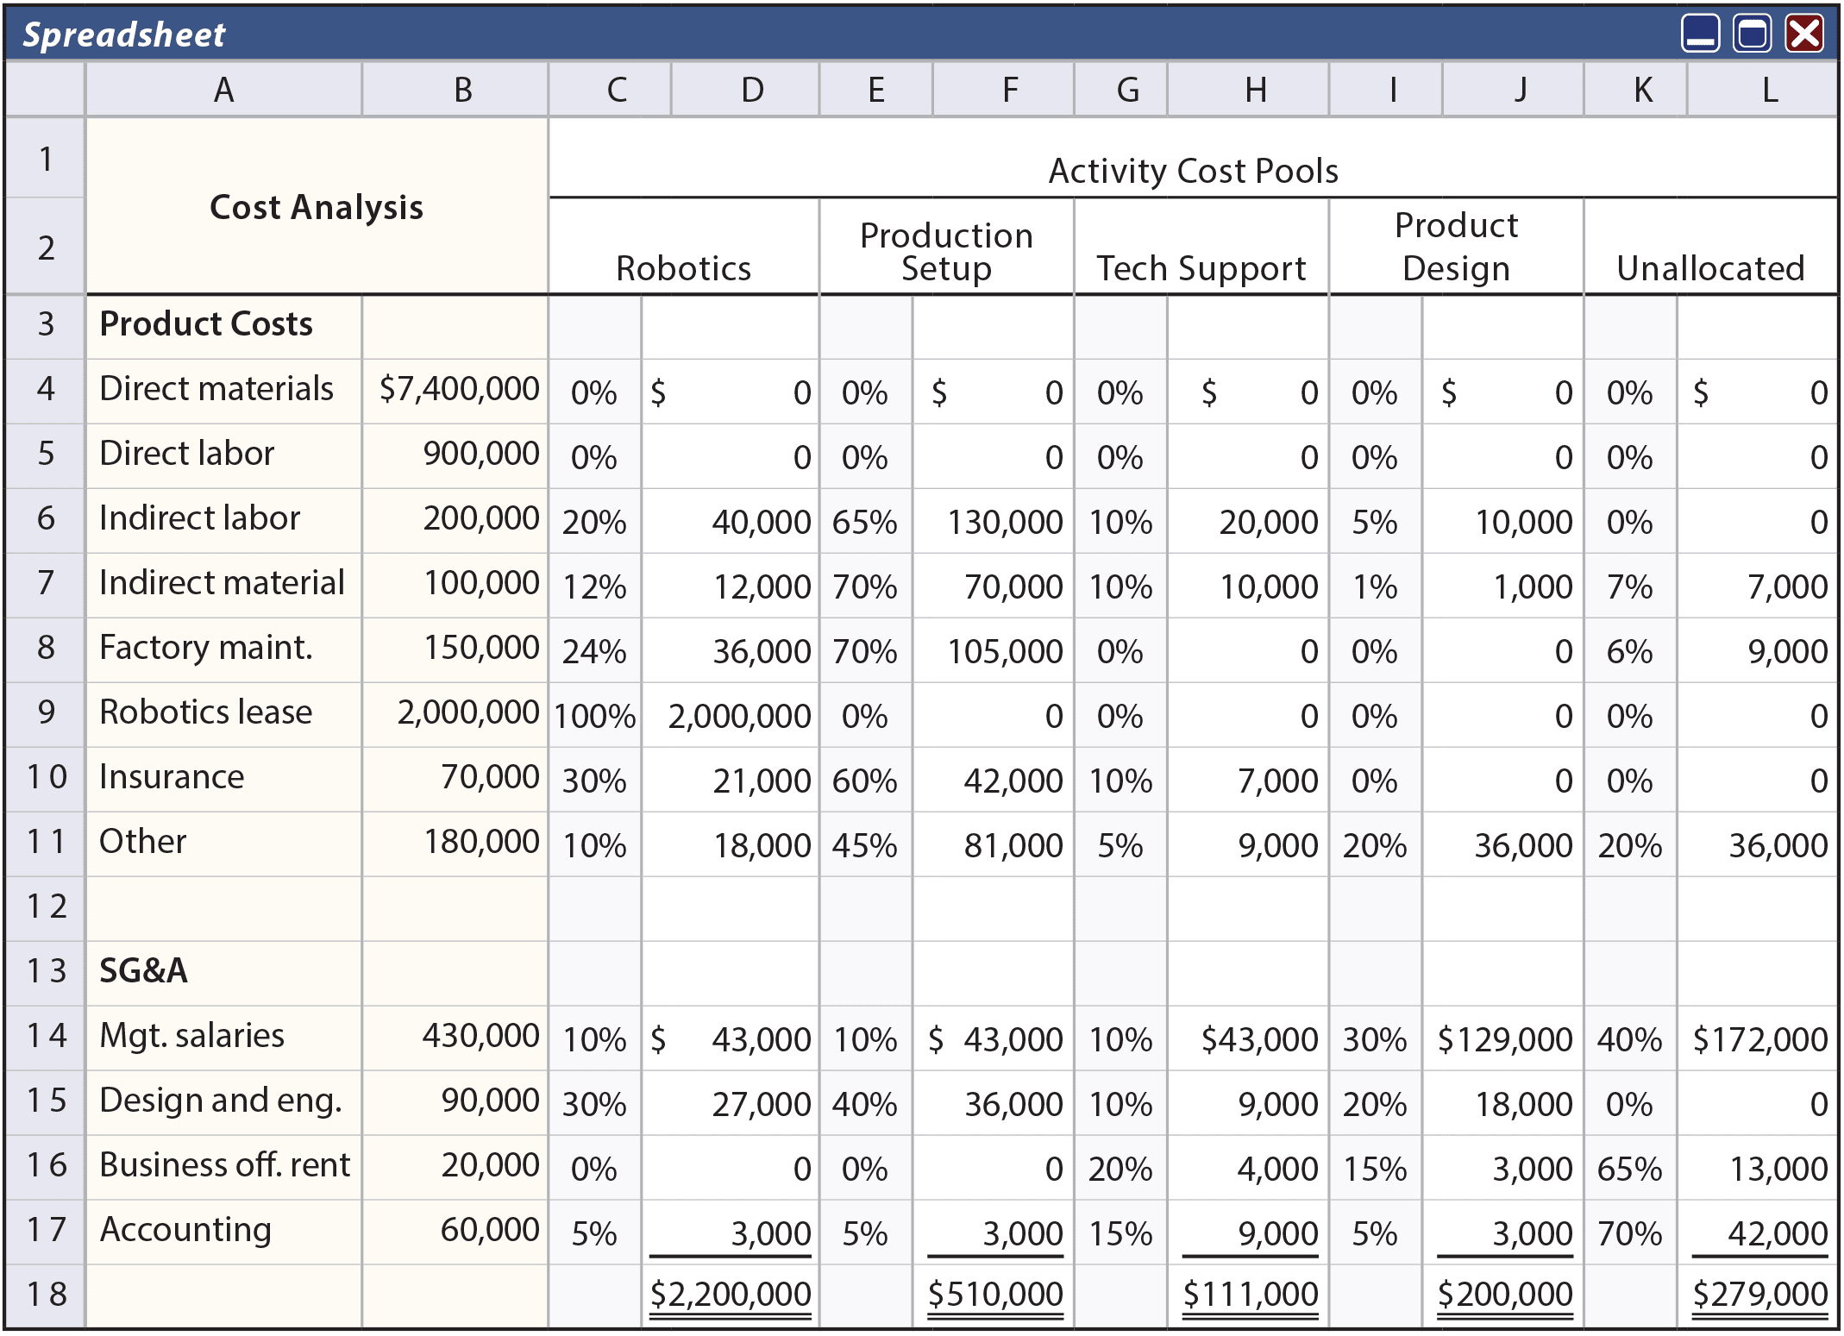The image size is (1844, 1336).
Task: Click the Direct materials $7,400,000 cell
Action: coord(458,390)
